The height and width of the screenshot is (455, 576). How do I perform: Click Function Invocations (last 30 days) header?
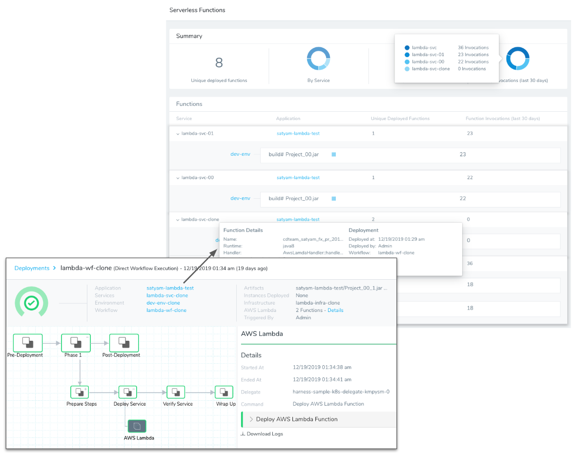tap(502, 118)
